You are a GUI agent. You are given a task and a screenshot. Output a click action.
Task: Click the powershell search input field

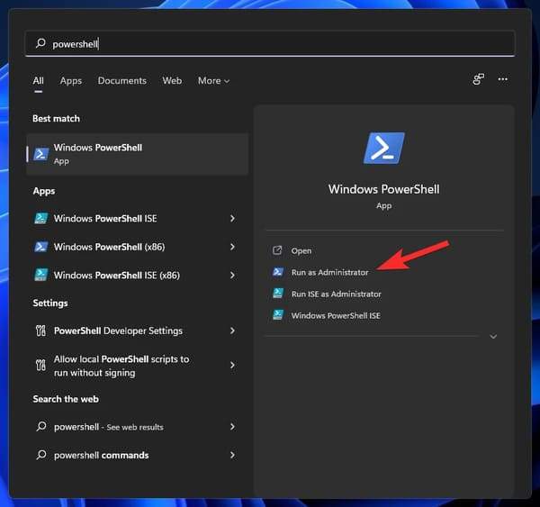pyautogui.click(x=270, y=43)
